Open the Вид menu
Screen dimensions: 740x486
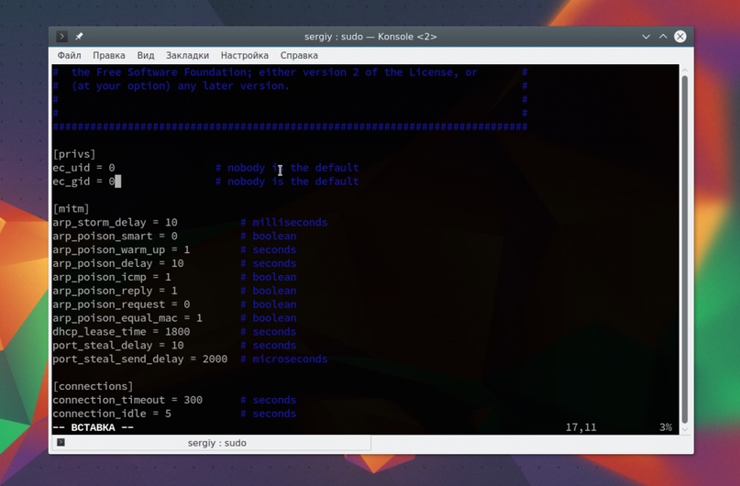pos(146,56)
